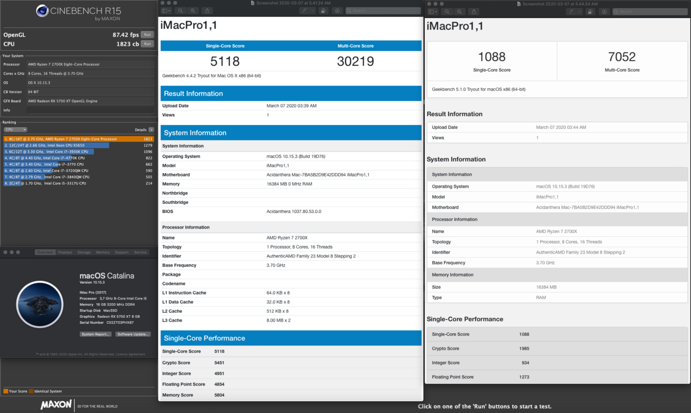
Task: Click Upload Date March 07 2020 03:44 AM
Action: (561, 128)
